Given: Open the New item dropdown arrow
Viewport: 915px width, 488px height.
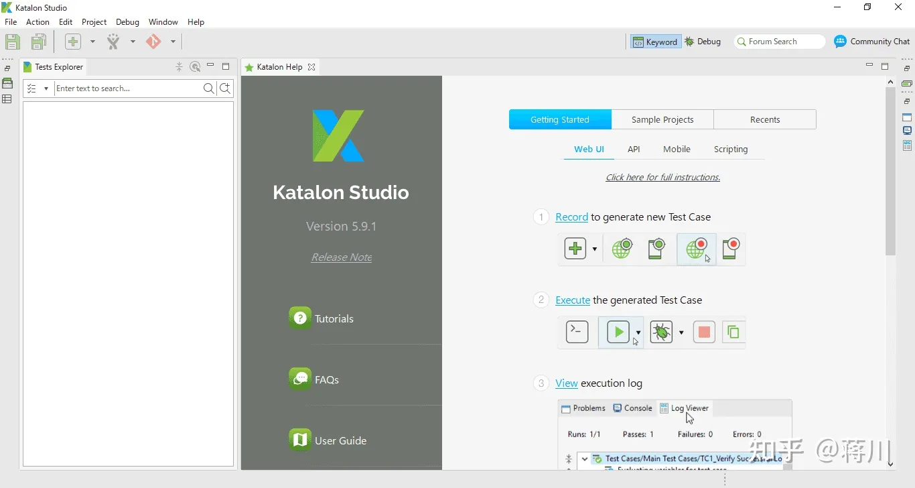Looking at the screenshot, I should tap(92, 42).
